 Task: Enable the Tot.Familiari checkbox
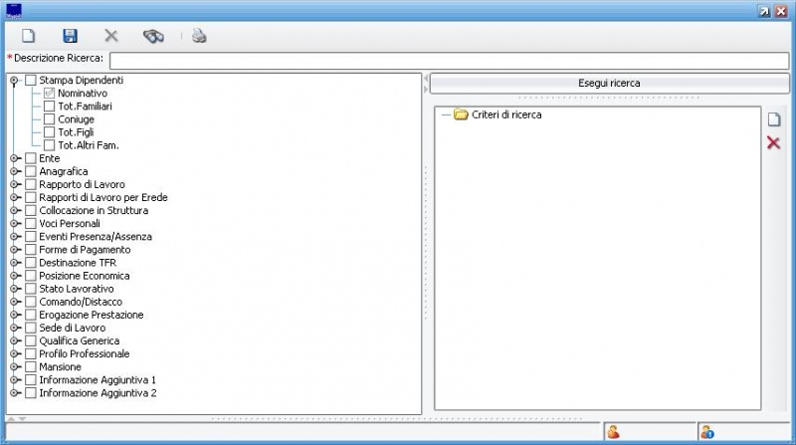(49, 107)
